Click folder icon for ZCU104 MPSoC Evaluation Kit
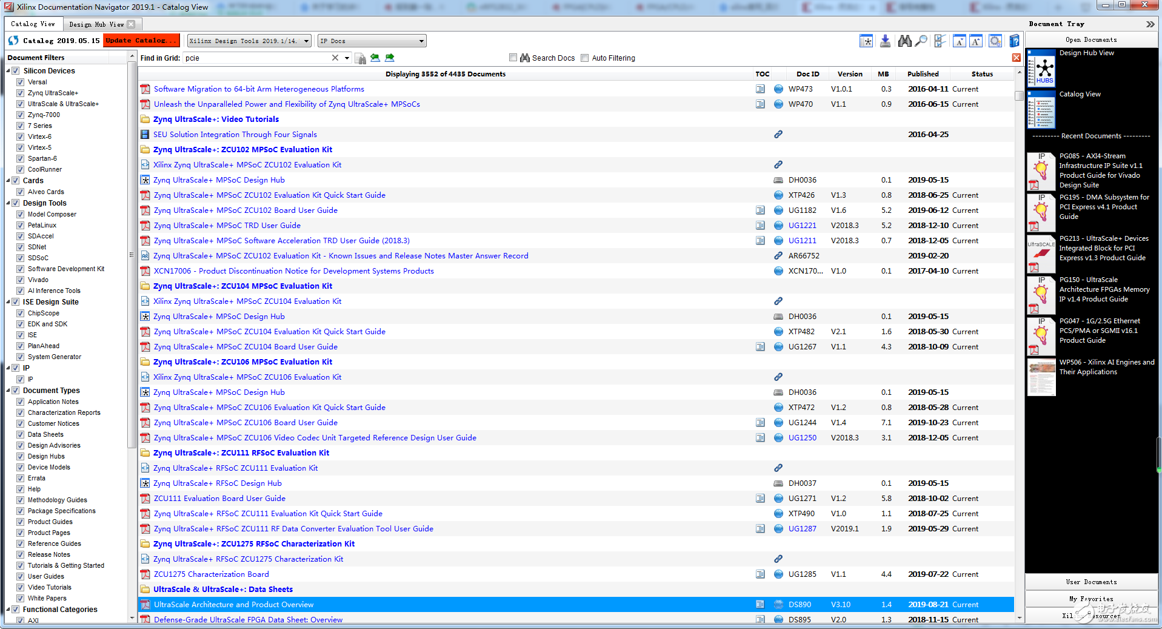 pyautogui.click(x=145, y=286)
